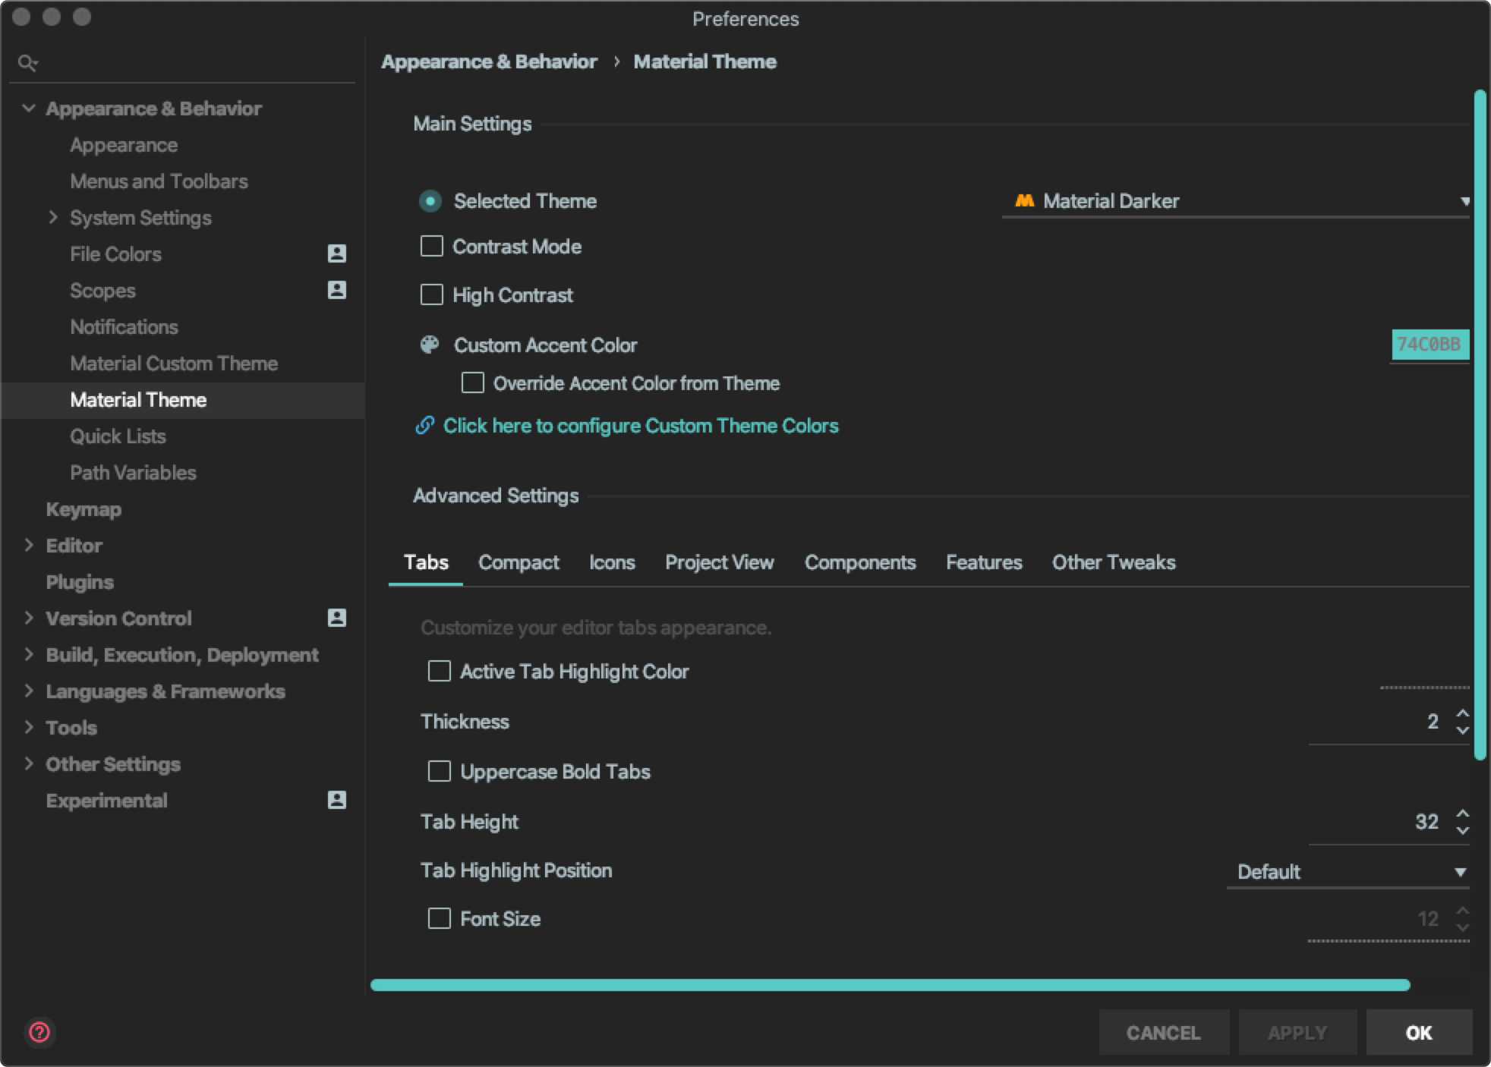1491x1067 pixels.
Task: Toggle the High Contrast checkbox
Action: (432, 294)
